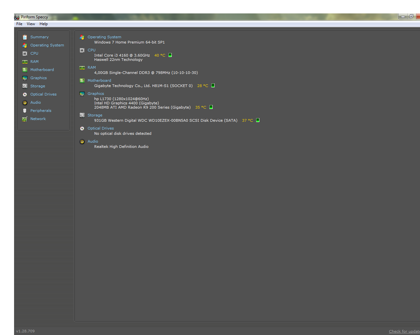Screen dimensions: 420x335
Task: Open the File menu
Action: 19,24
